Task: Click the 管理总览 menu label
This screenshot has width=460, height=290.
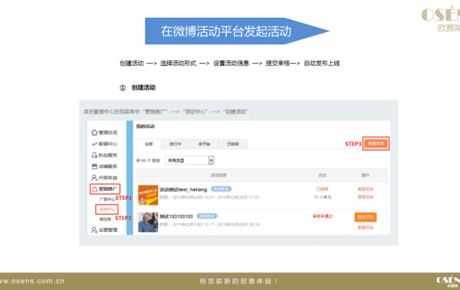Action: click(x=108, y=133)
